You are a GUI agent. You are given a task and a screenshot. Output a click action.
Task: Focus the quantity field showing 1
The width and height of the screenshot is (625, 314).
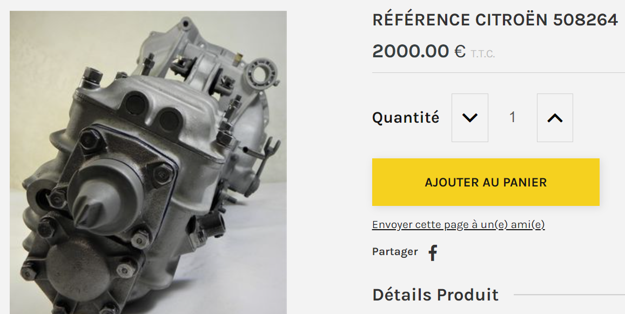tap(513, 117)
